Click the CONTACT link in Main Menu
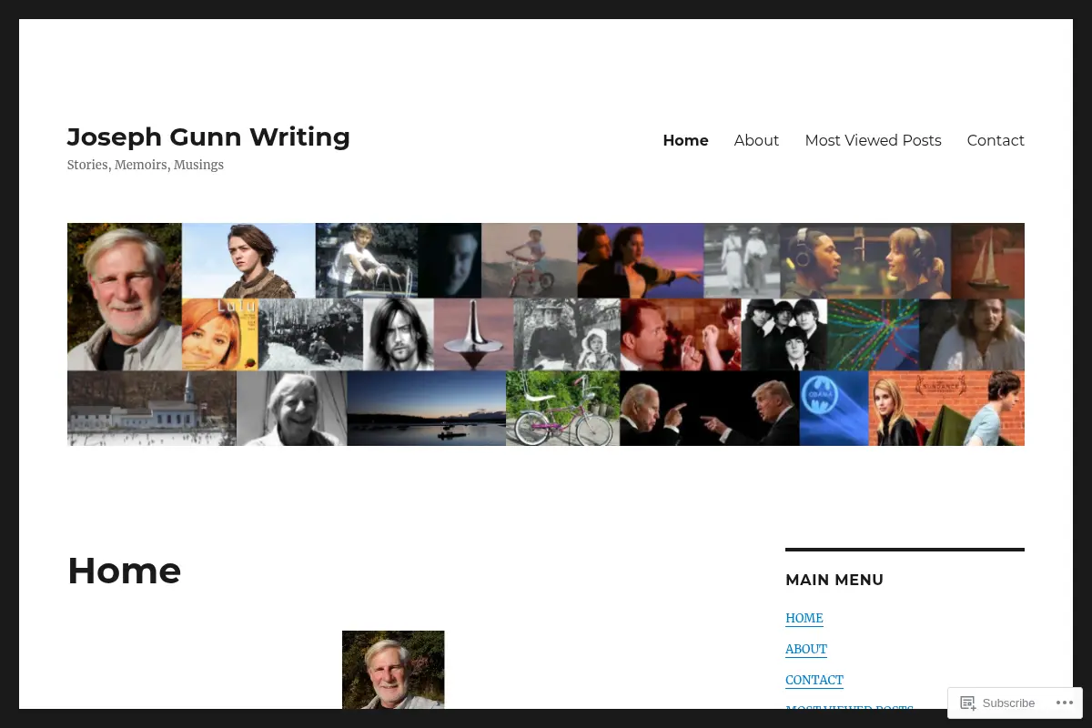1092x728 pixels. (814, 680)
